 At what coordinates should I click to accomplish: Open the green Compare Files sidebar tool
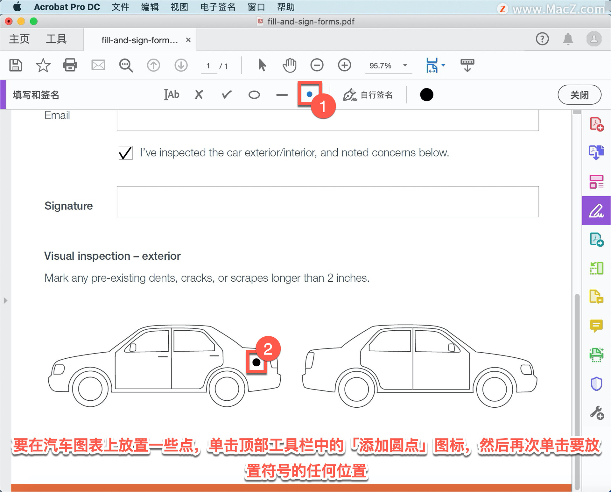[x=596, y=268]
